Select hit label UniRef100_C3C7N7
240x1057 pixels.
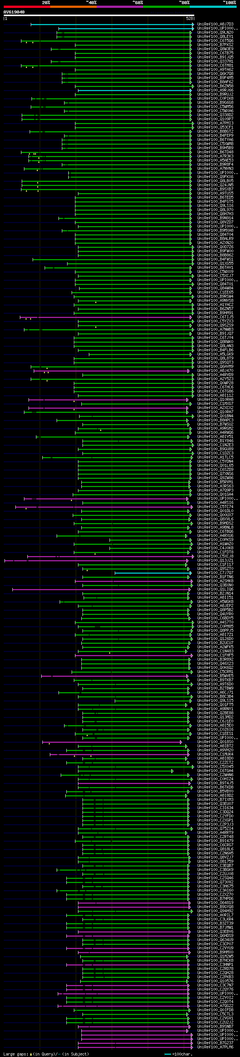tap(215, 985)
